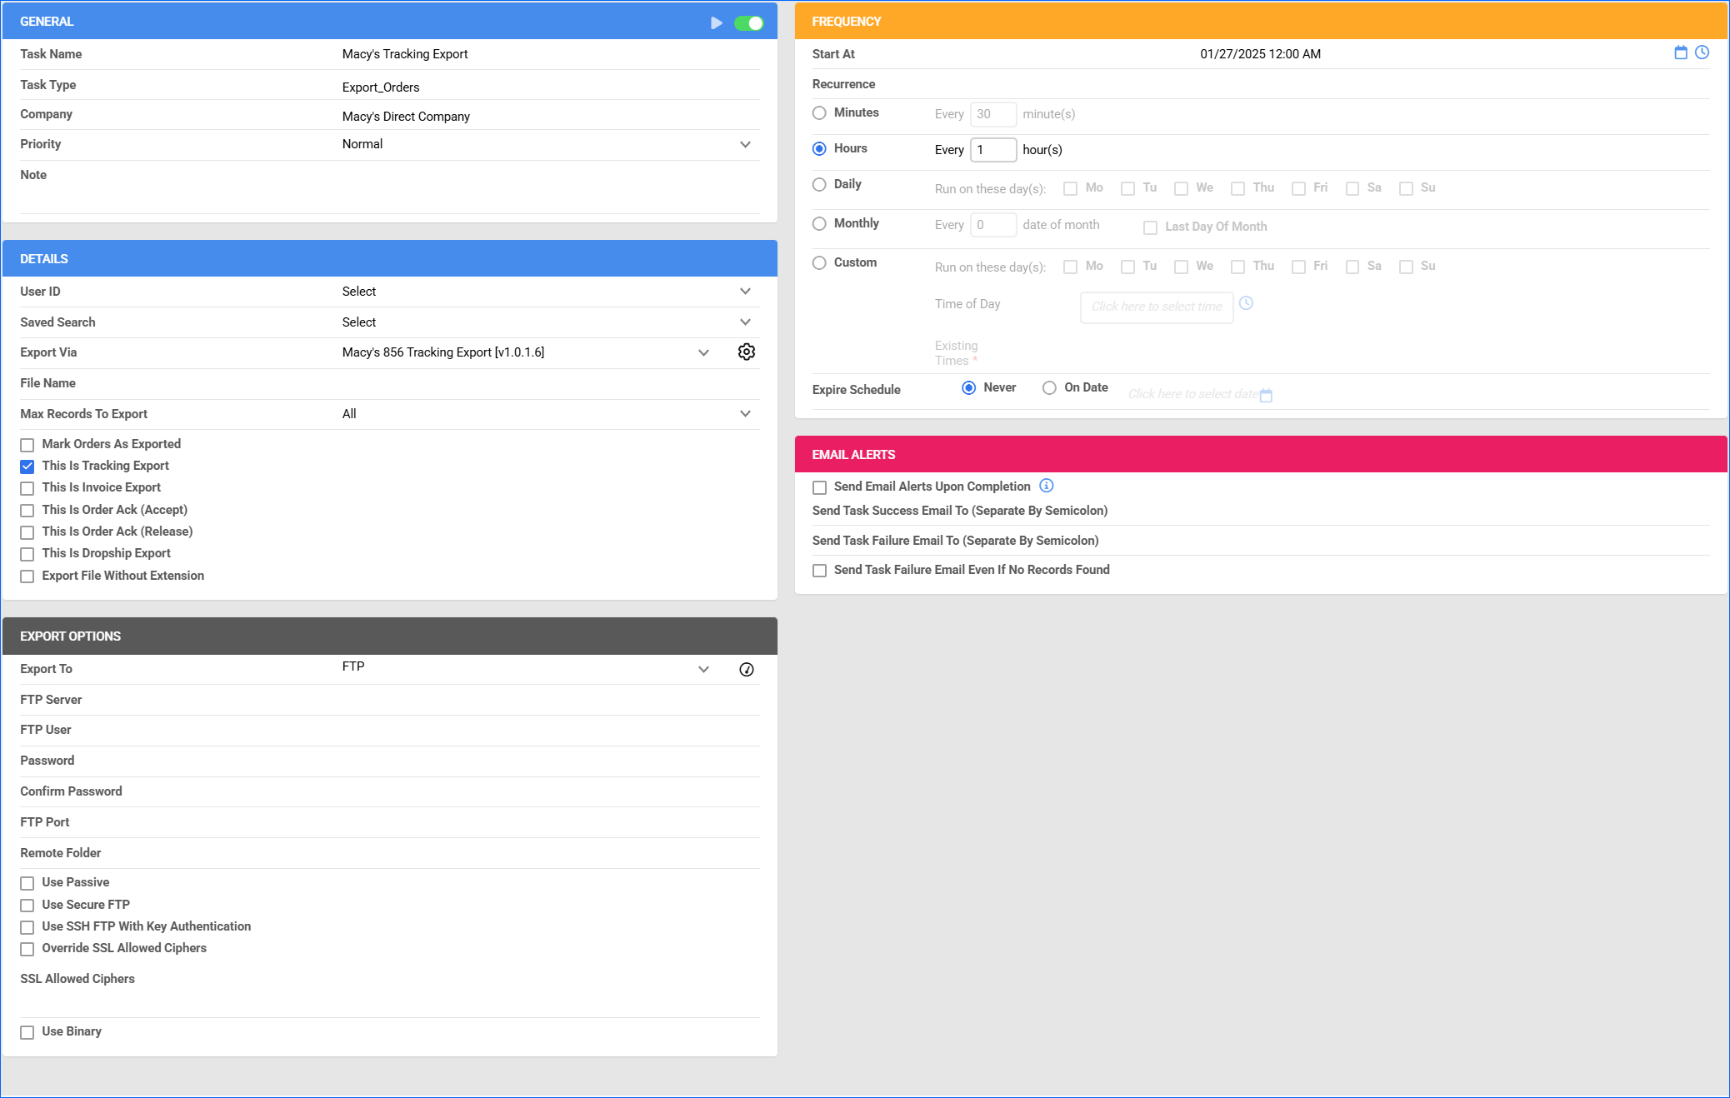Run the task with the play icon
Screen dimensions: 1730x1098
[716, 22]
